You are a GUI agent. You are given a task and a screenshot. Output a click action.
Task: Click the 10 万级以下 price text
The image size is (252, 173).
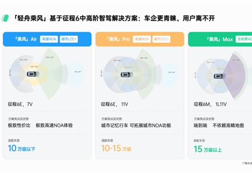pyautogui.click(x=22, y=148)
